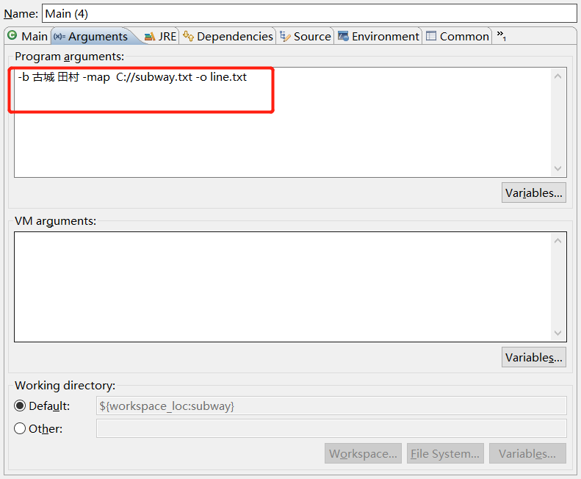
Task: Open Variables for VM arguments
Action: click(533, 357)
